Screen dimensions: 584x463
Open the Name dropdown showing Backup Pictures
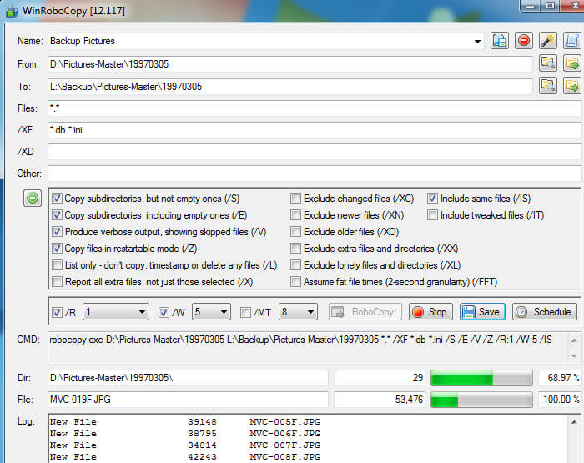click(477, 41)
